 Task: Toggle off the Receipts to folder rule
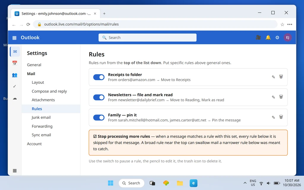click(x=99, y=77)
